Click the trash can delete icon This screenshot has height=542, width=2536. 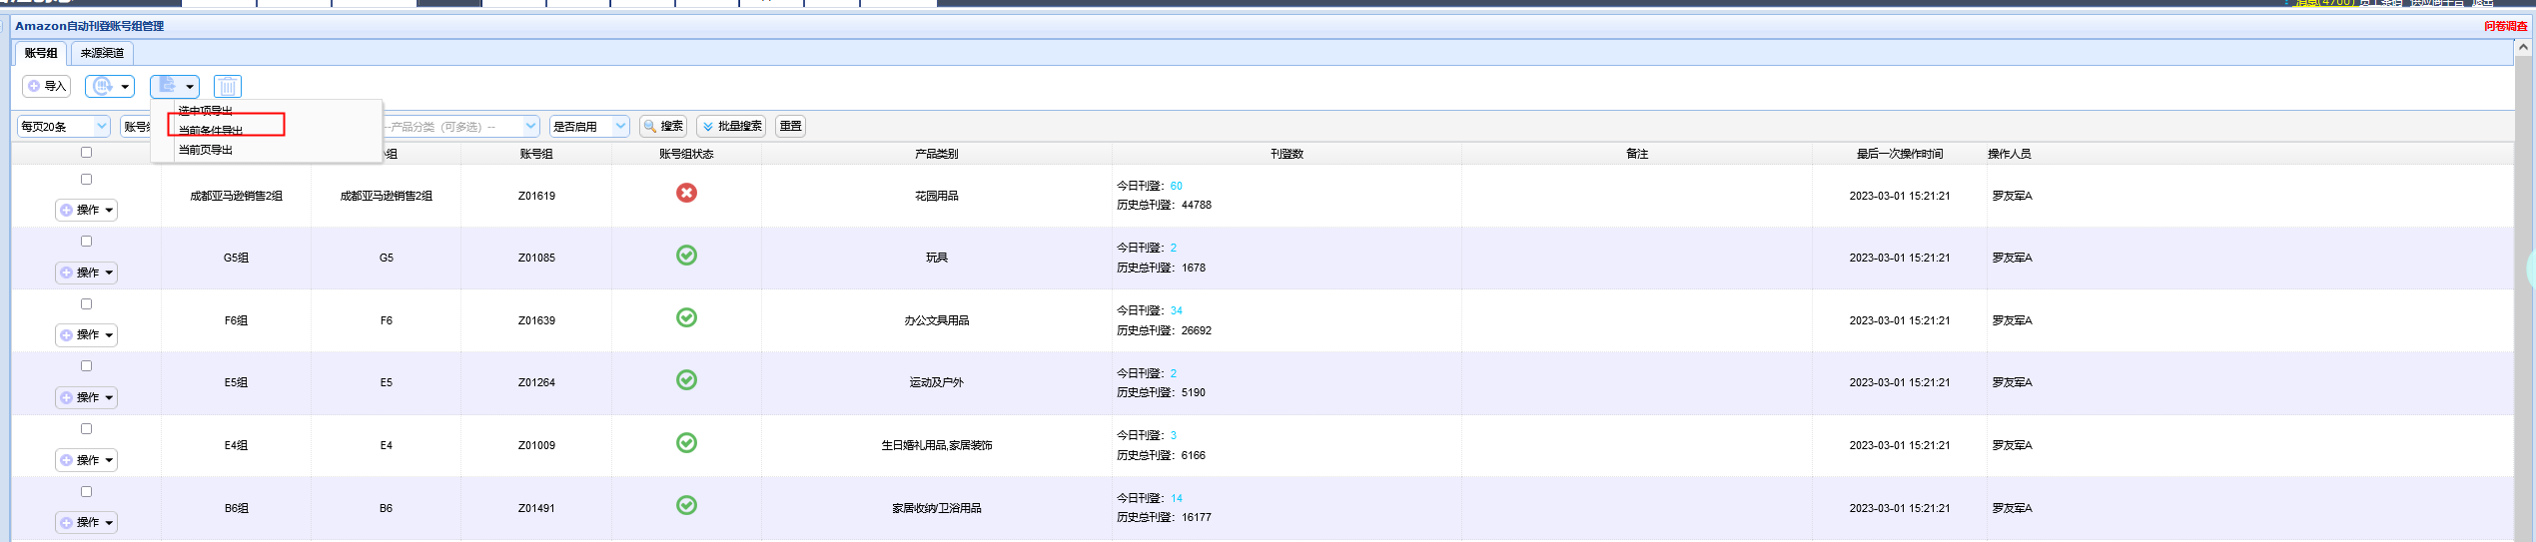point(228,87)
